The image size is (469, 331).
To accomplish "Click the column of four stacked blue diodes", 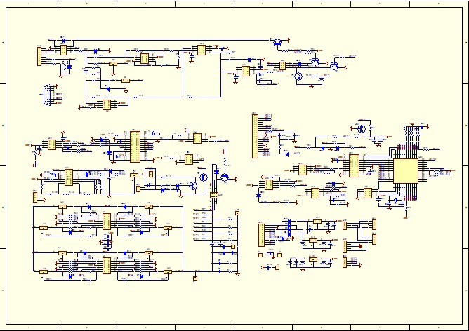I will [x=289, y=229].
